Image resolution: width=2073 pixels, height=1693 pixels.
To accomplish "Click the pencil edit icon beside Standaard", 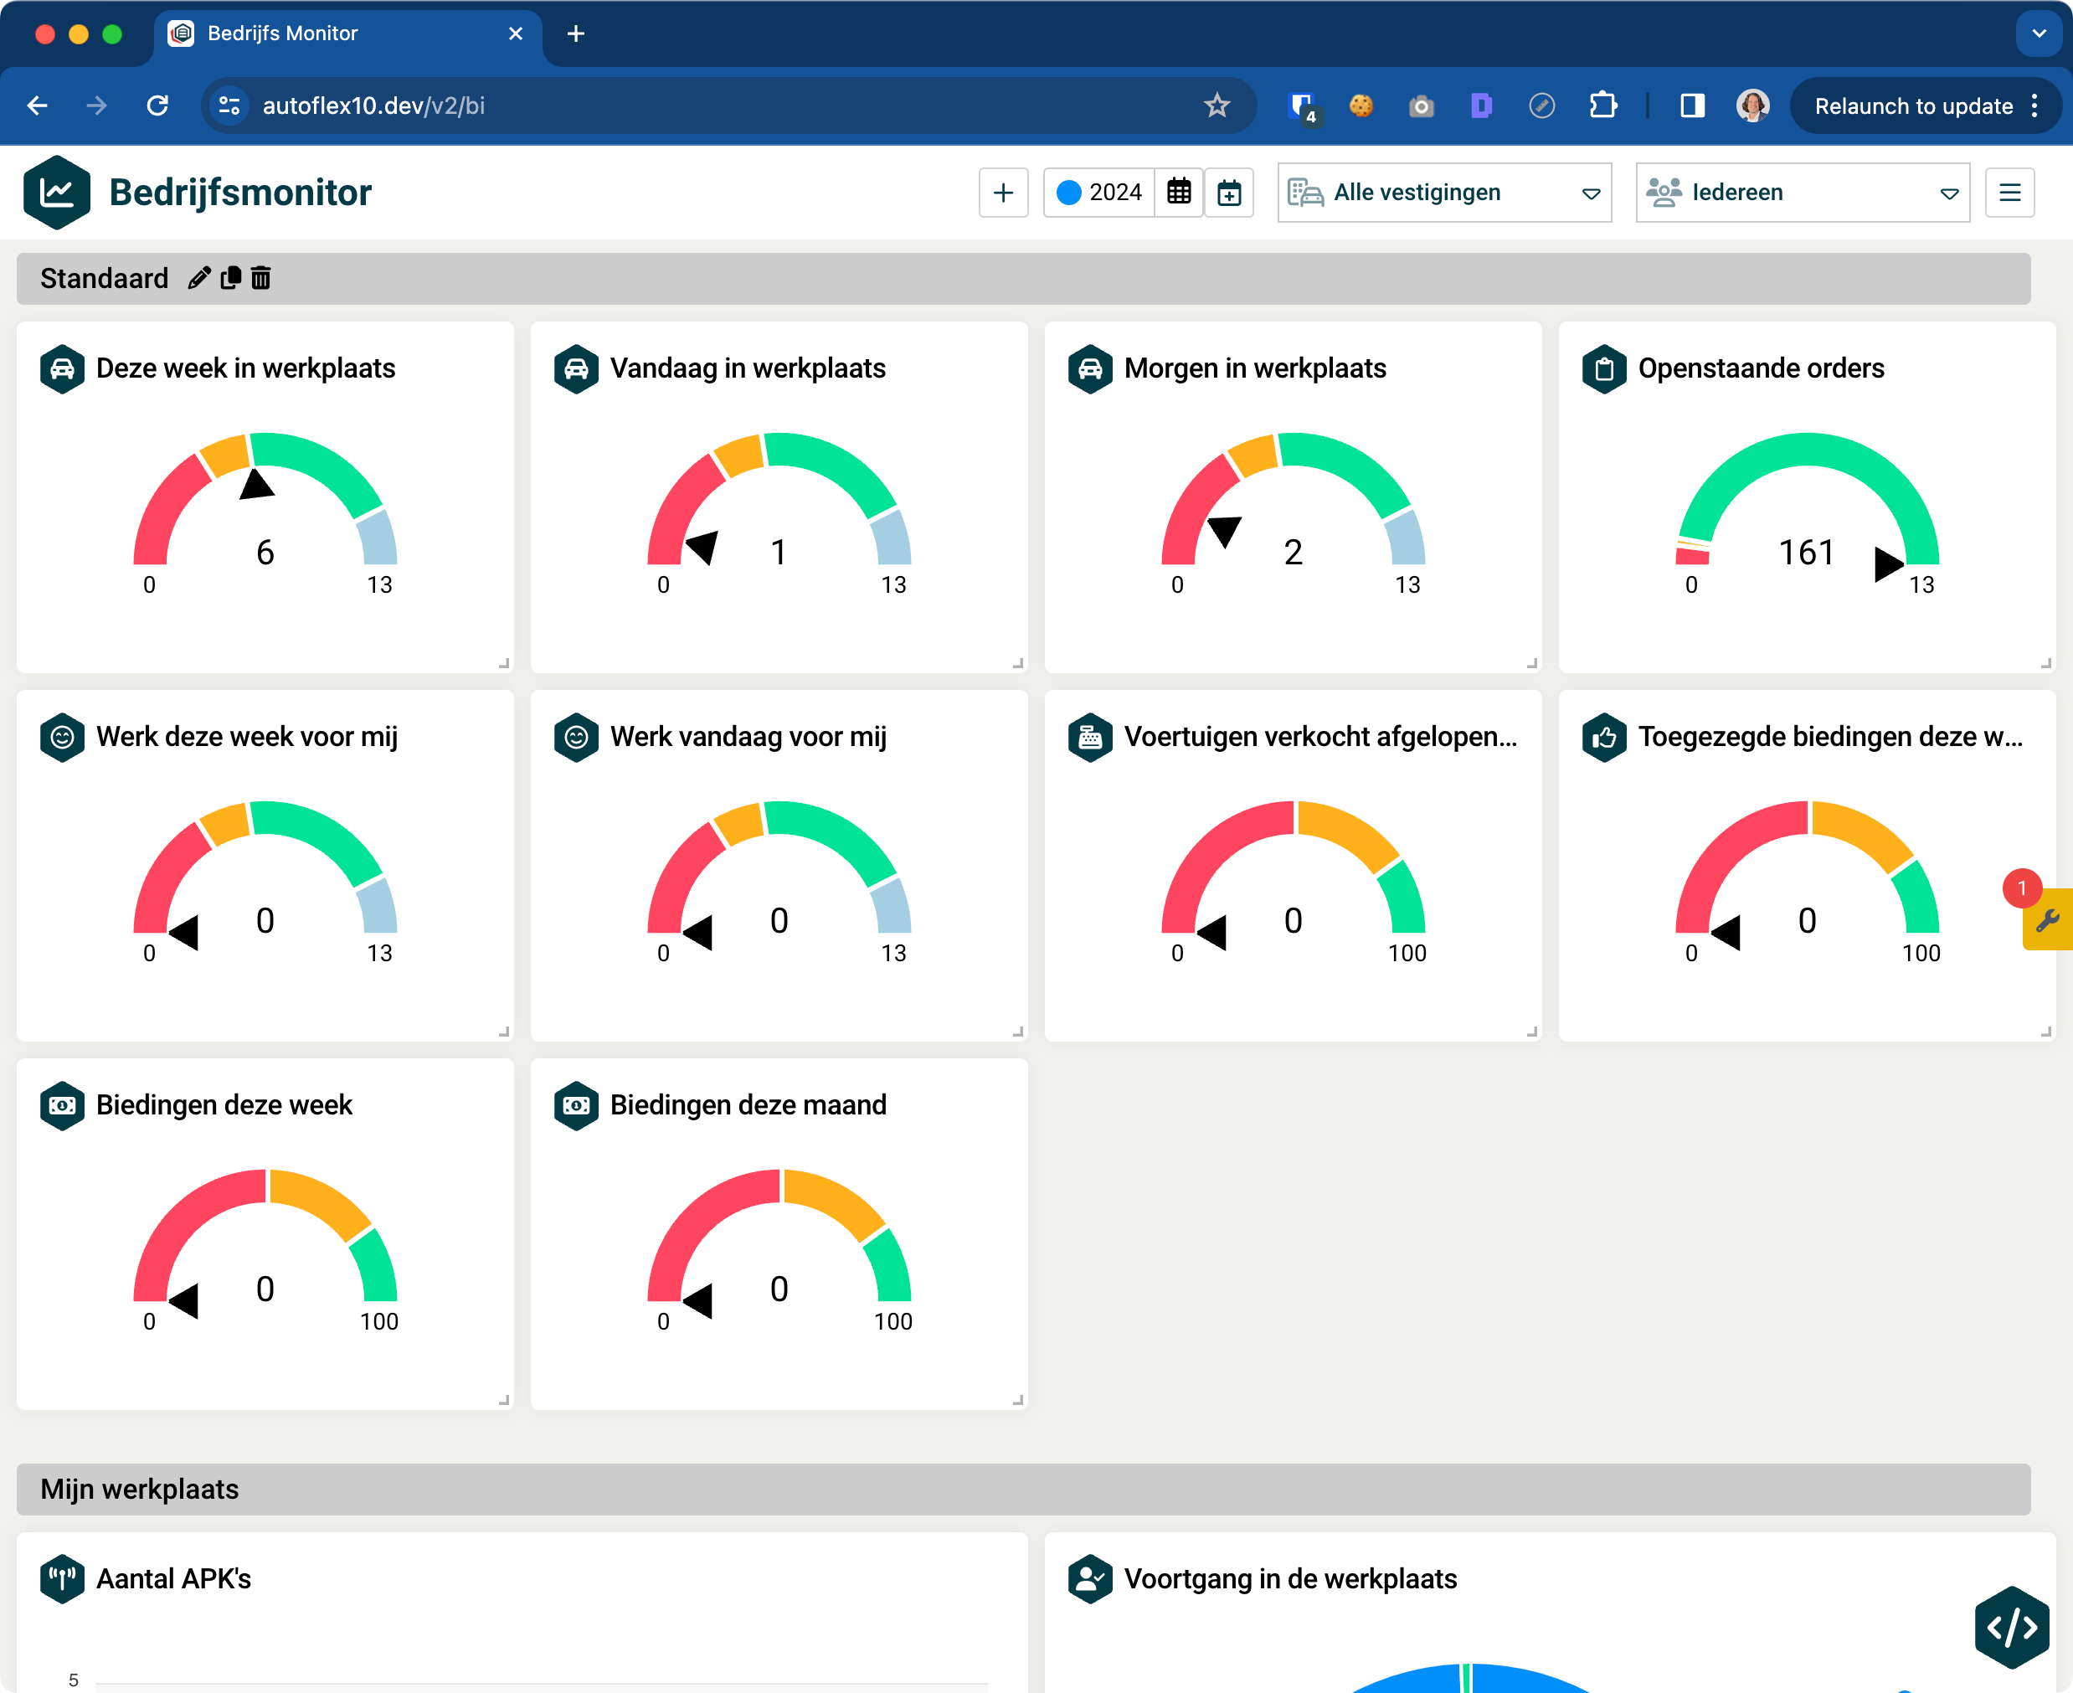I will [199, 279].
